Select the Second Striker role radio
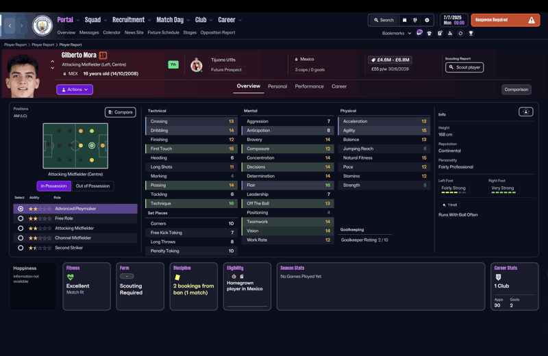This screenshot has height=356, width=548. pos(21,248)
